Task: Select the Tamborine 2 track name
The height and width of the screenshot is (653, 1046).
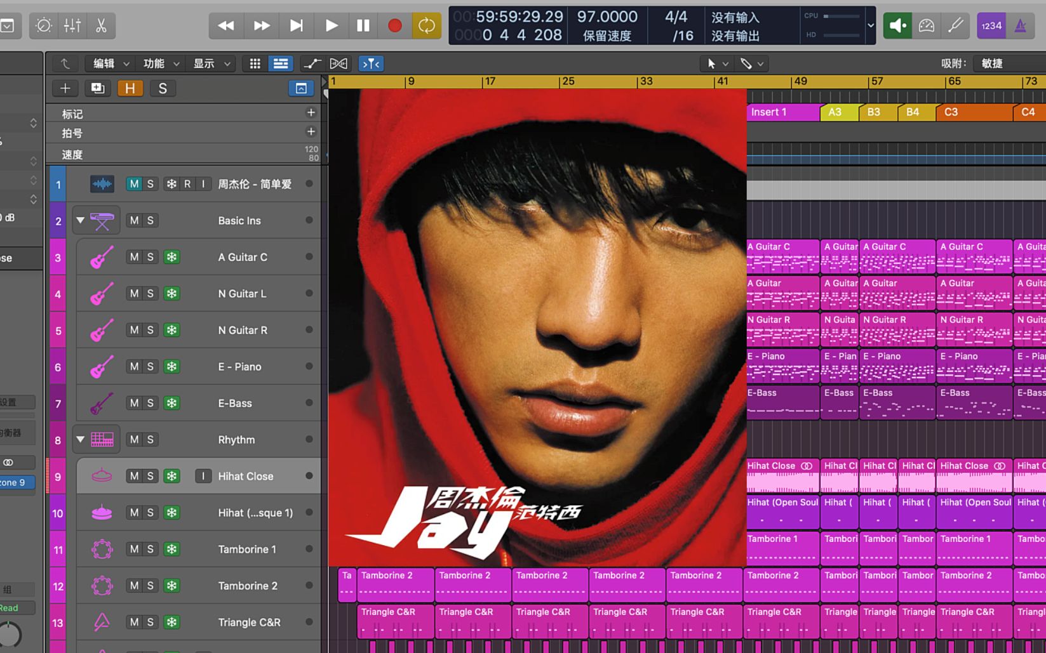Action: pyautogui.click(x=248, y=586)
